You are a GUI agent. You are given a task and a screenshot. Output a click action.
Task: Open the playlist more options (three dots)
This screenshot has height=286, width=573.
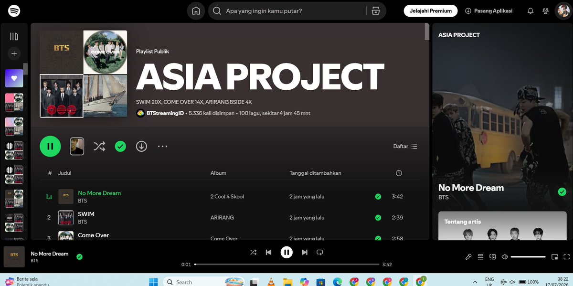coord(162,147)
